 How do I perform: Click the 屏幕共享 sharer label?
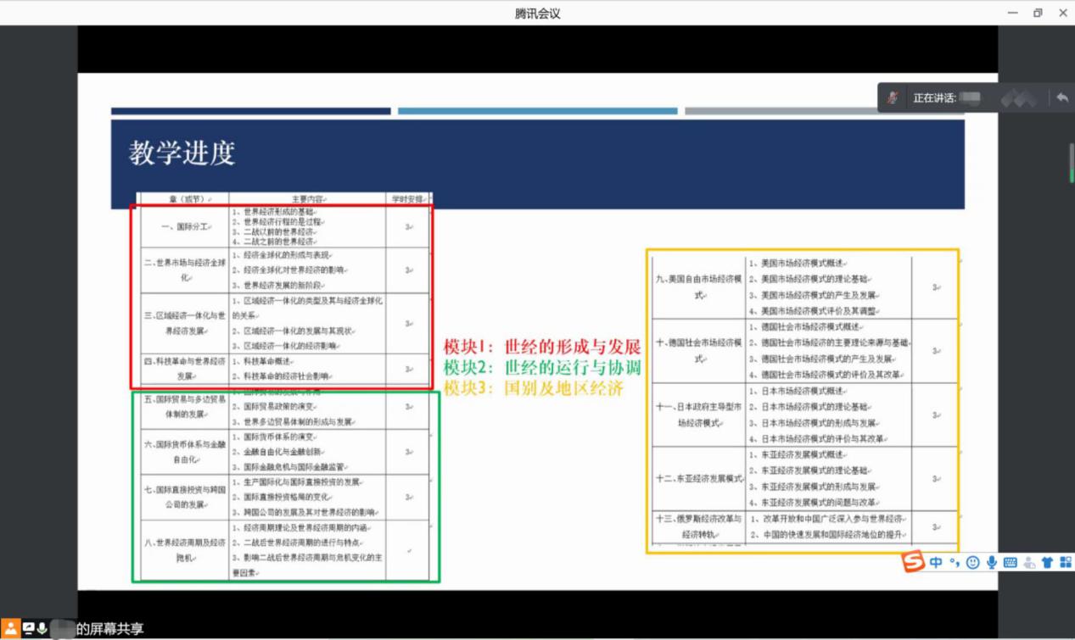[109, 629]
